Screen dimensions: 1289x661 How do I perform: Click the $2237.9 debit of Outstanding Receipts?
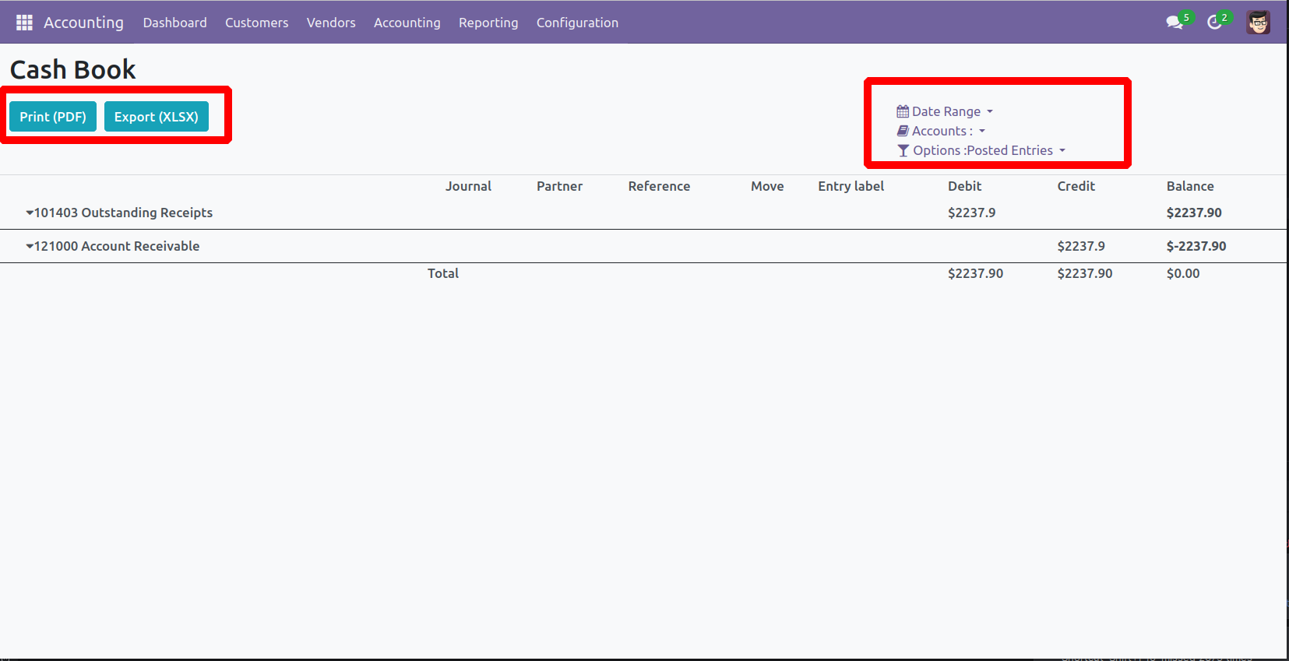(971, 213)
